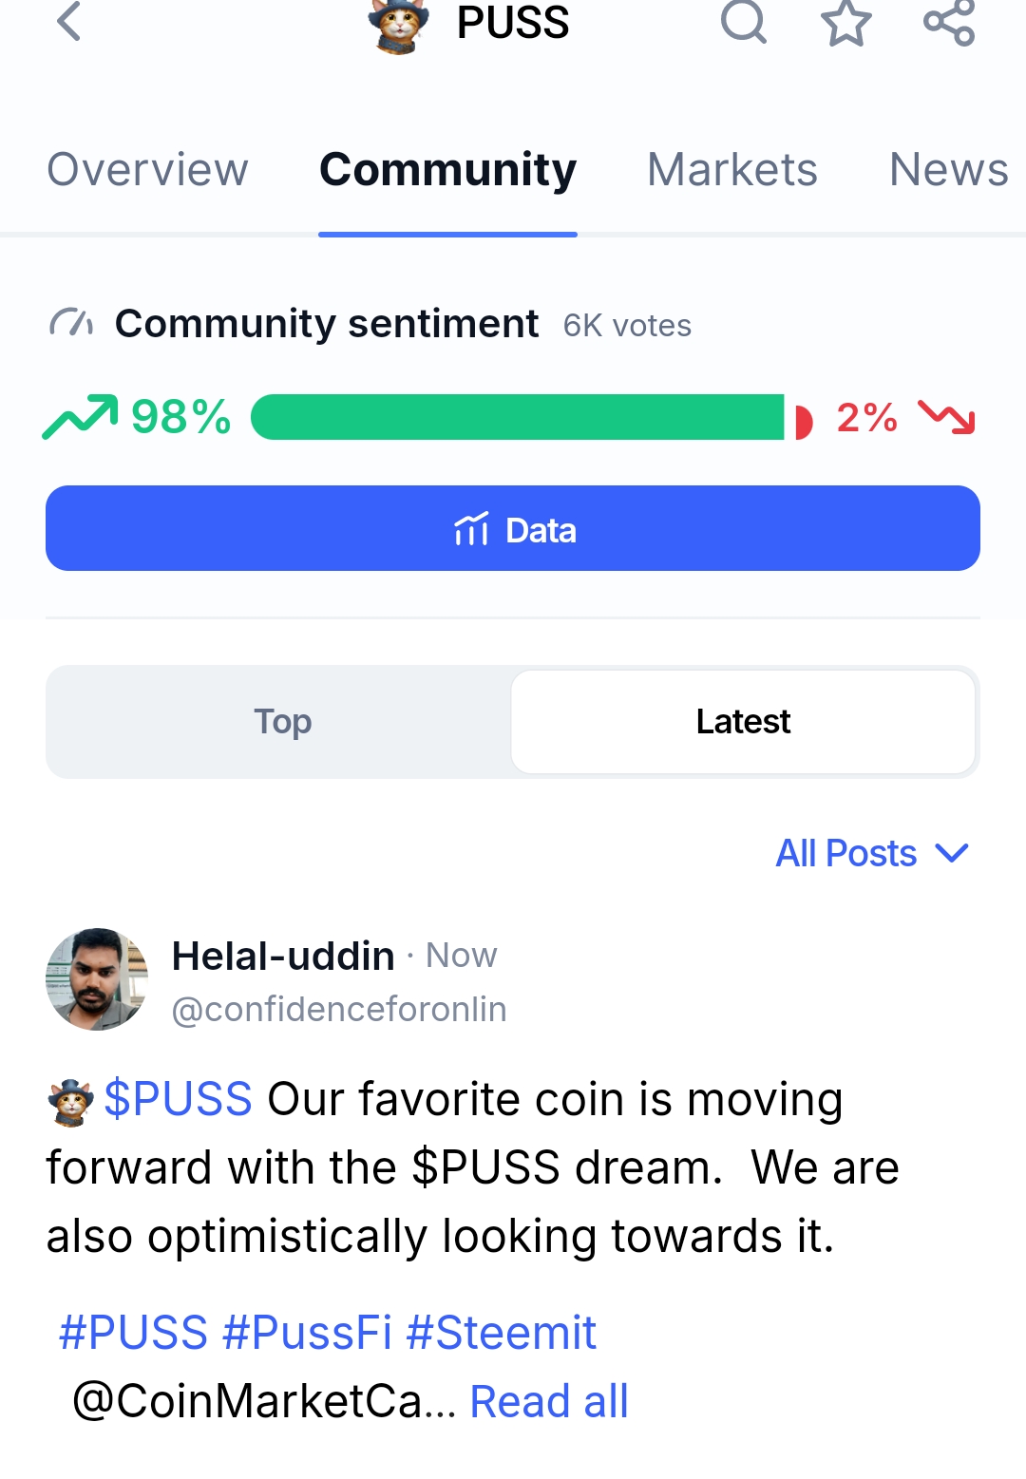Open search with the magnifier icon
1026x1479 pixels.
coord(743,21)
